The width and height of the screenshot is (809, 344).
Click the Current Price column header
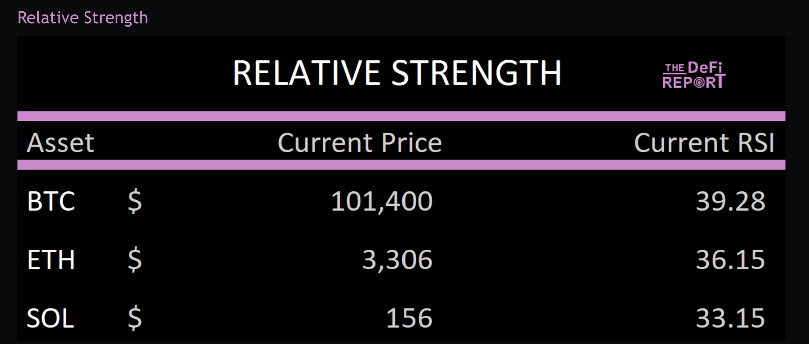(360, 143)
